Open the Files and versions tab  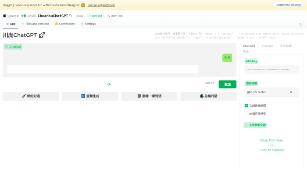click(35, 24)
